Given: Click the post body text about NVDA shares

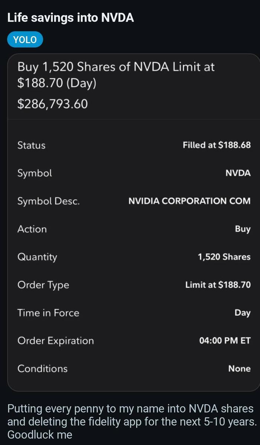Looking at the screenshot, I should [x=130, y=422].
